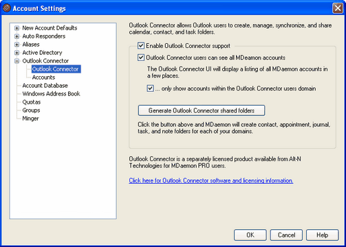Expand the Aliases tree node

click(17, 45)
